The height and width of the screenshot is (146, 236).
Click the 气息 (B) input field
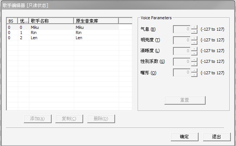pyautogui.click(x=182, y=29)
